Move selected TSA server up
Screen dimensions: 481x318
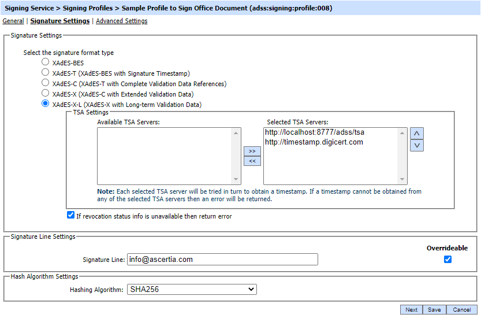416,133
